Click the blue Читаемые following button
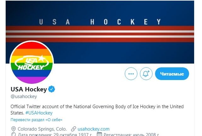Image resolution: width=202 pixels, height=136 pixels. tap(172, 74)
